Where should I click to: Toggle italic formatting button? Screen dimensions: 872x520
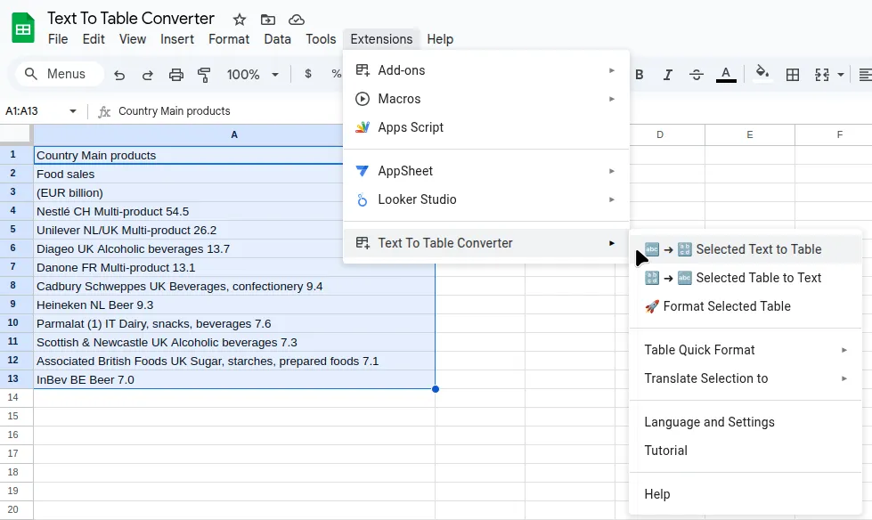tap(667, 75)
